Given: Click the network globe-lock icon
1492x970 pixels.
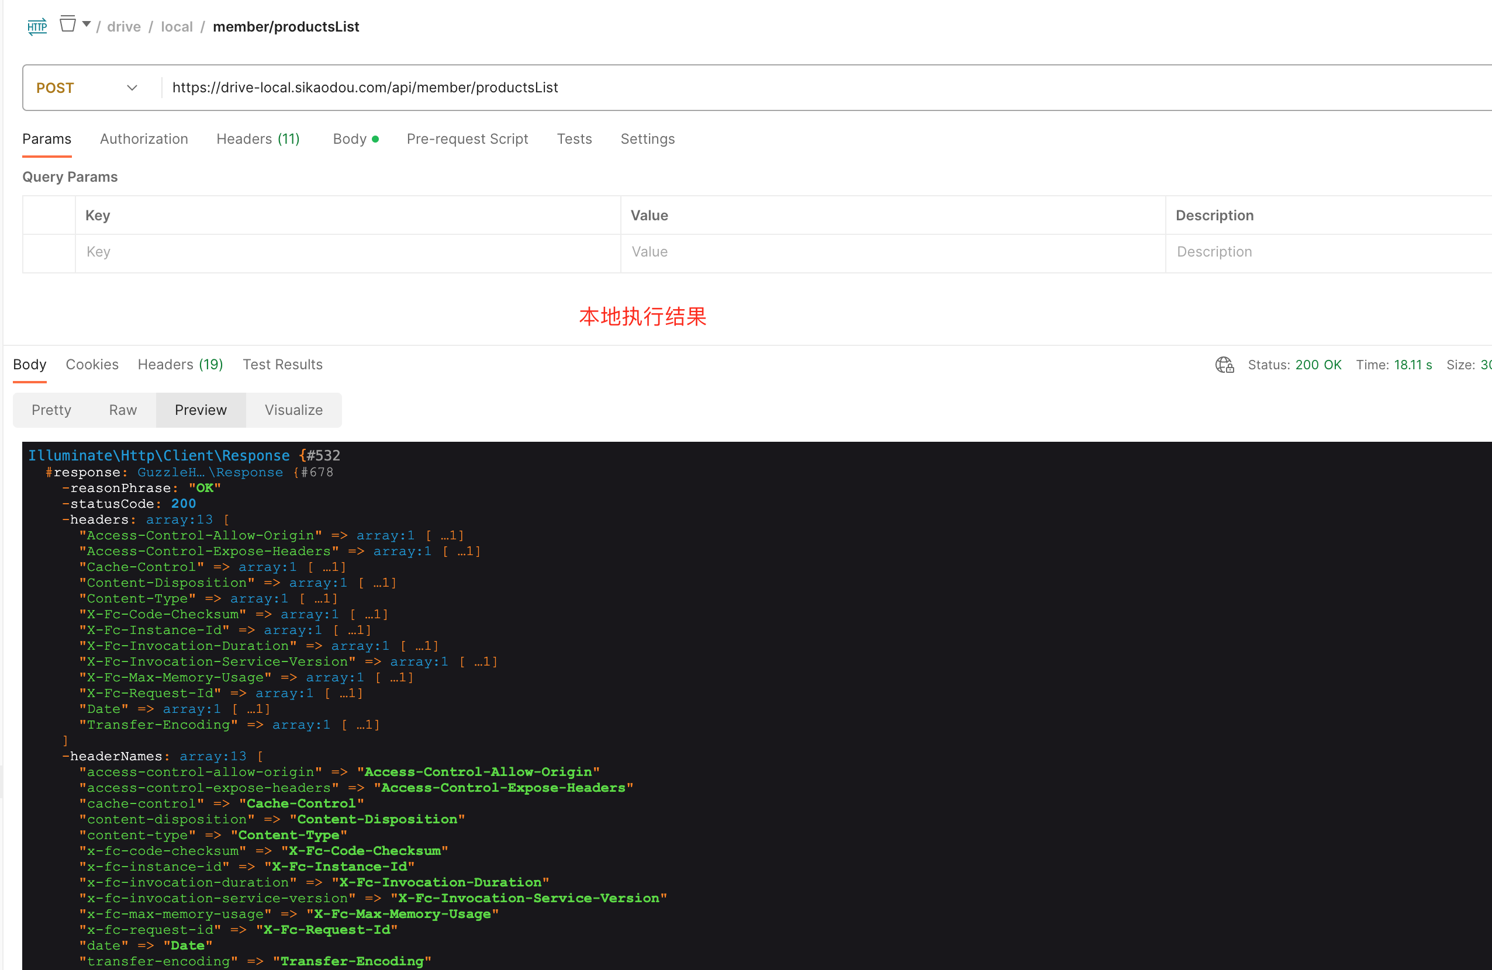Looking at the screenshot, I should click(x=1224, y=365).
